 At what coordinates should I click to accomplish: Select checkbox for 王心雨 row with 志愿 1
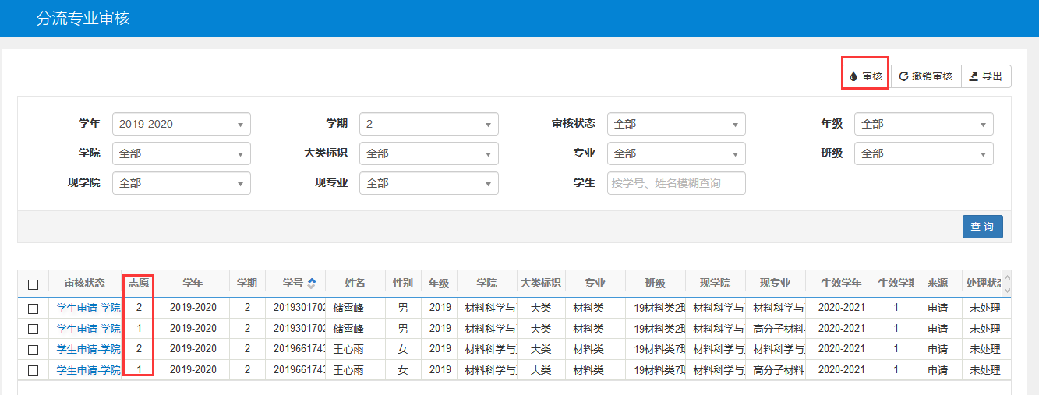click(x=33, y=370)
